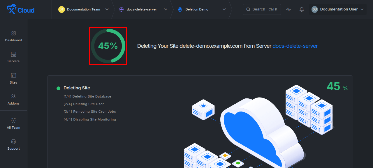Click the docs-delete-server breadcrumb label
Screen dimensions: 373x168
click(142, 9)
